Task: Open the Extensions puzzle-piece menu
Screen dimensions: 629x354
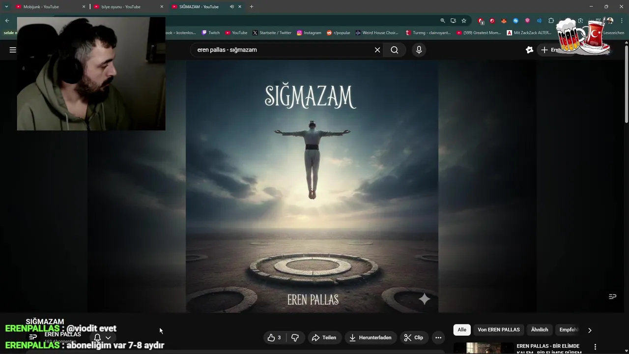Action: click(x=551, y=21)
